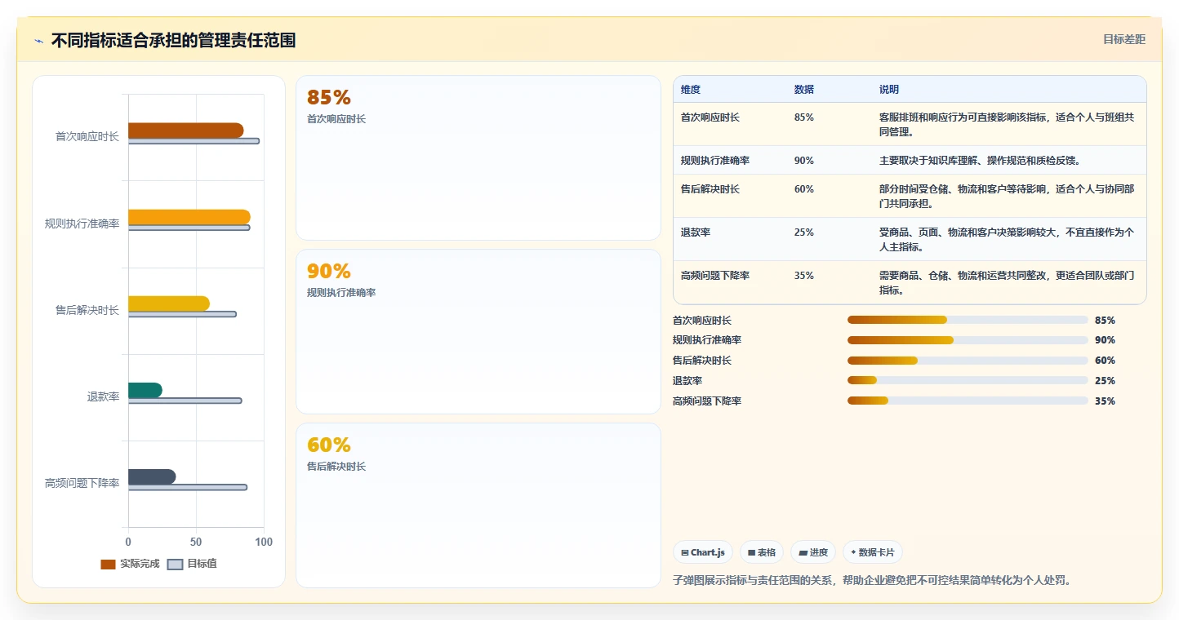
Task: Click the 表格 tag chip
Action: (762, 552)
